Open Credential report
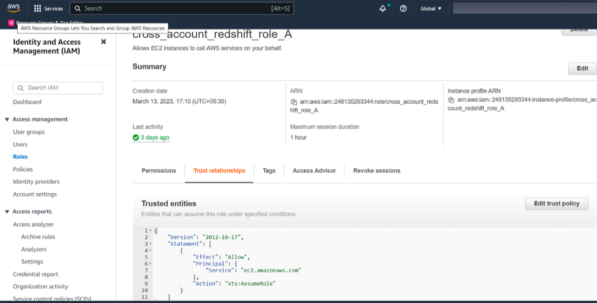Viewport: 597px width, 303px height. pyautogui.click(x=36, y=274)
